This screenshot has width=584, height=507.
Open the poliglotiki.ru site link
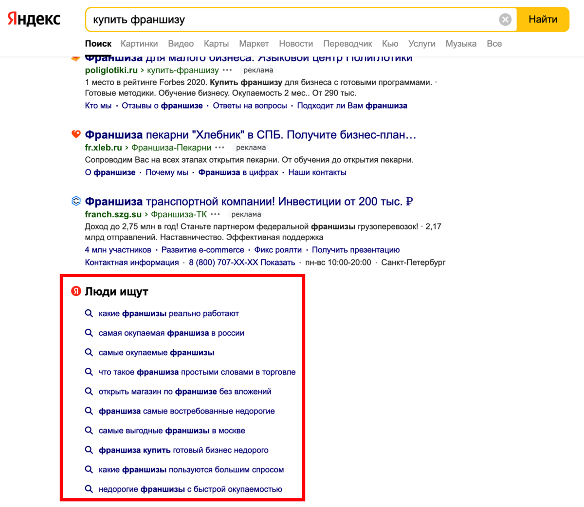pyautogui.click(x=111, y=70)
